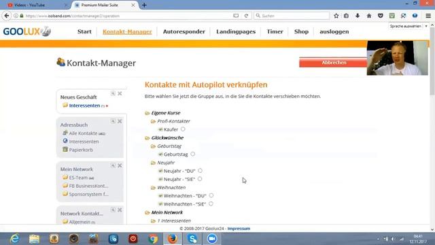Viewport: 435px width, 245px height.
Task: Select the Neujahr - "DU" radio button
Action: [x=200, y=171]
